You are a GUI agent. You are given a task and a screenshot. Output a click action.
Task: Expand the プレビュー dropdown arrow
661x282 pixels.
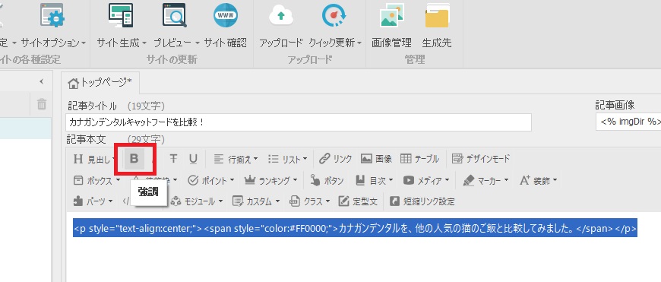tap(198, 43)
